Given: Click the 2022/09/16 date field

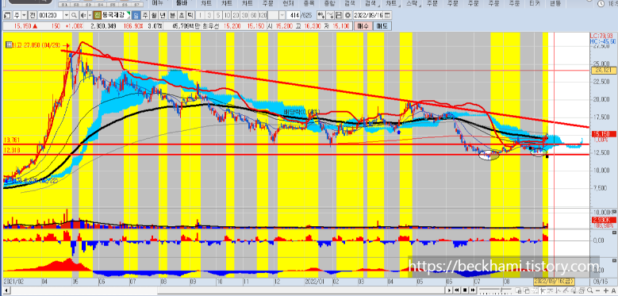Looking at the screenshot, I should [368, 15].
